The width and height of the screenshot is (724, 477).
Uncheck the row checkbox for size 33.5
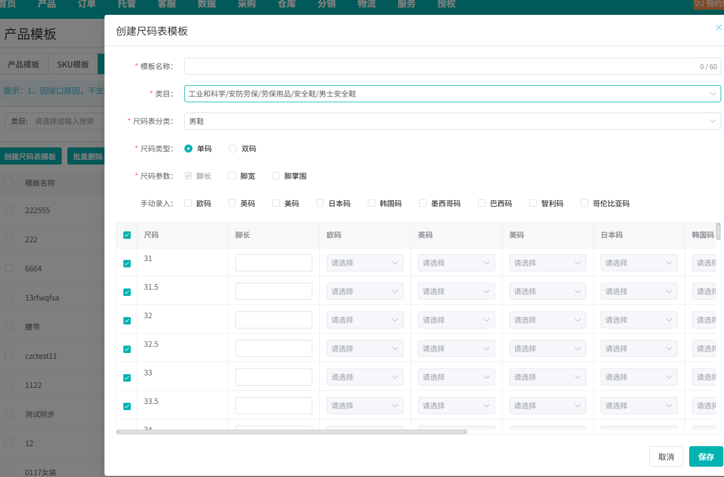pyautogui.click(x=127, y=406)
